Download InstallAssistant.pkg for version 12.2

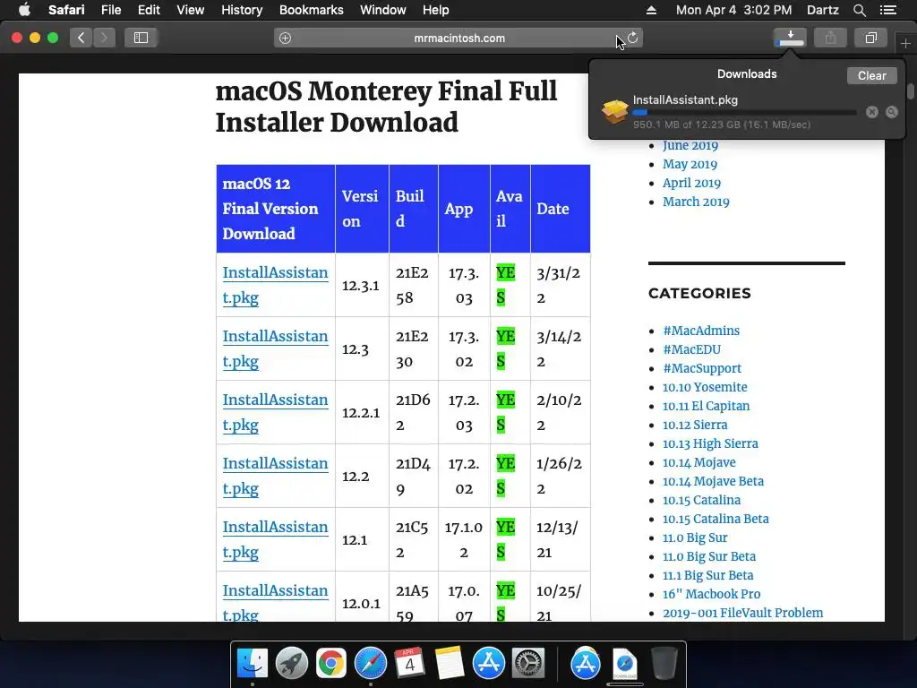(x=276, y=476)
